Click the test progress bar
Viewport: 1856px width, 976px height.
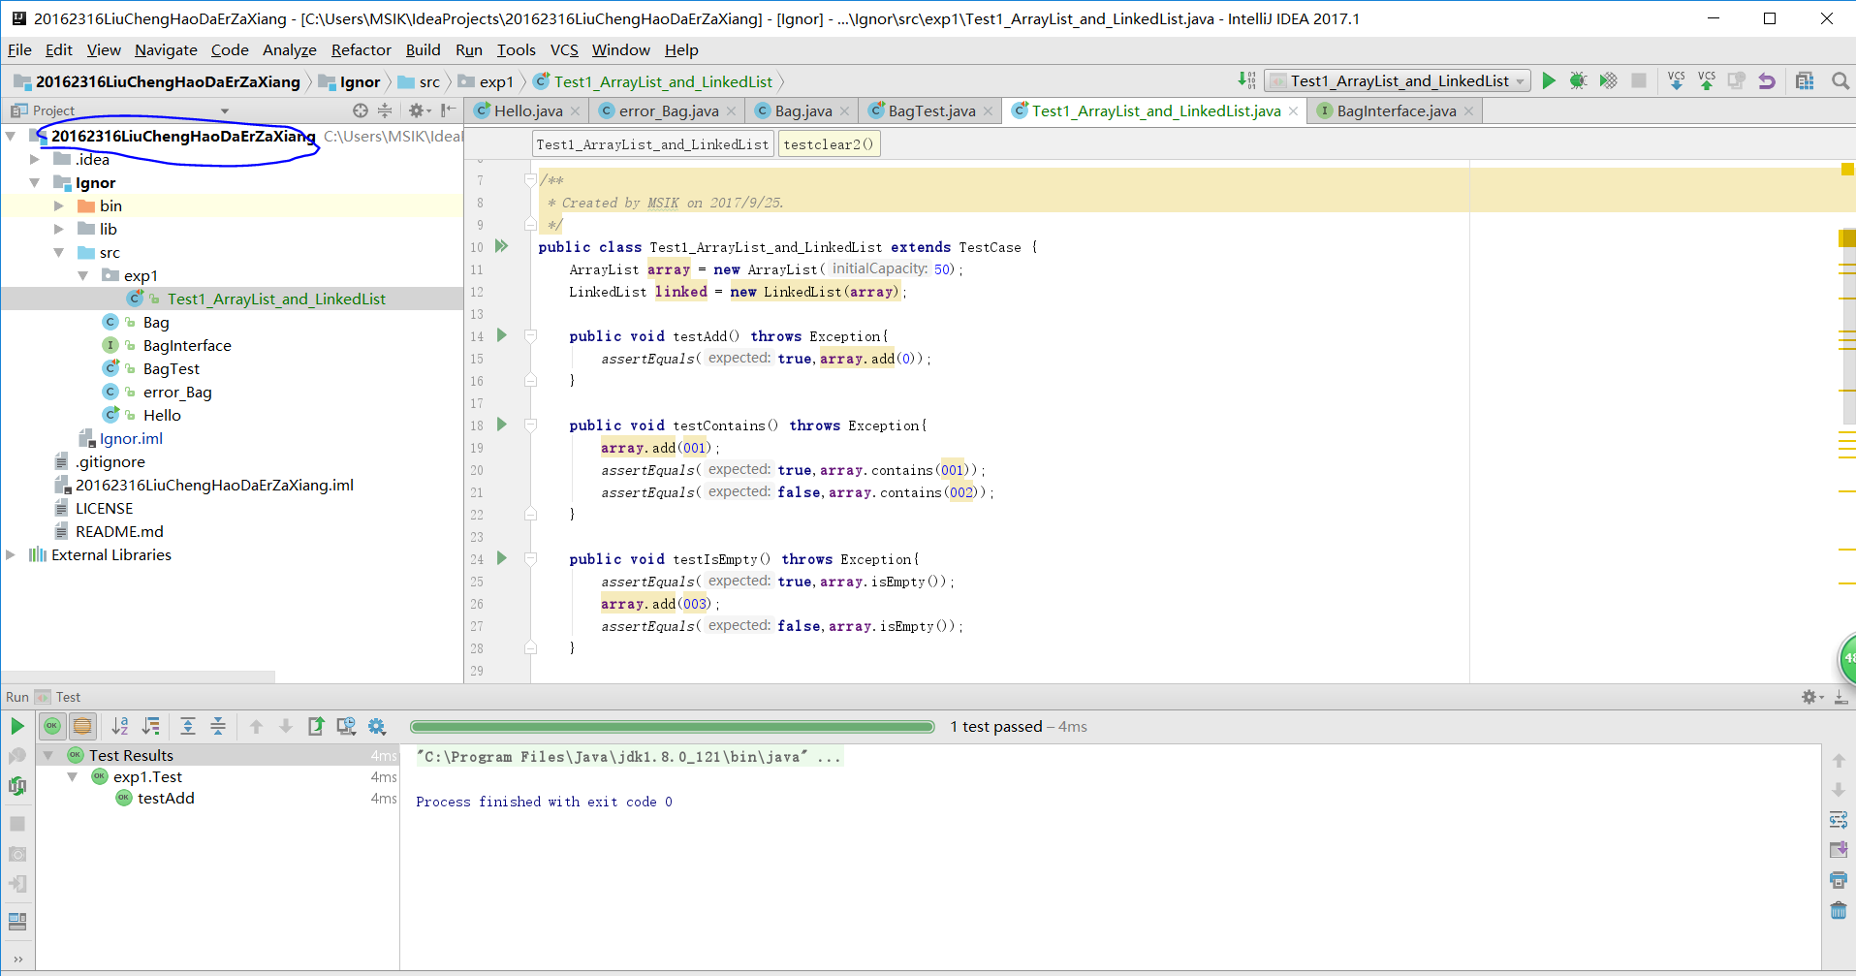(672, 726)
